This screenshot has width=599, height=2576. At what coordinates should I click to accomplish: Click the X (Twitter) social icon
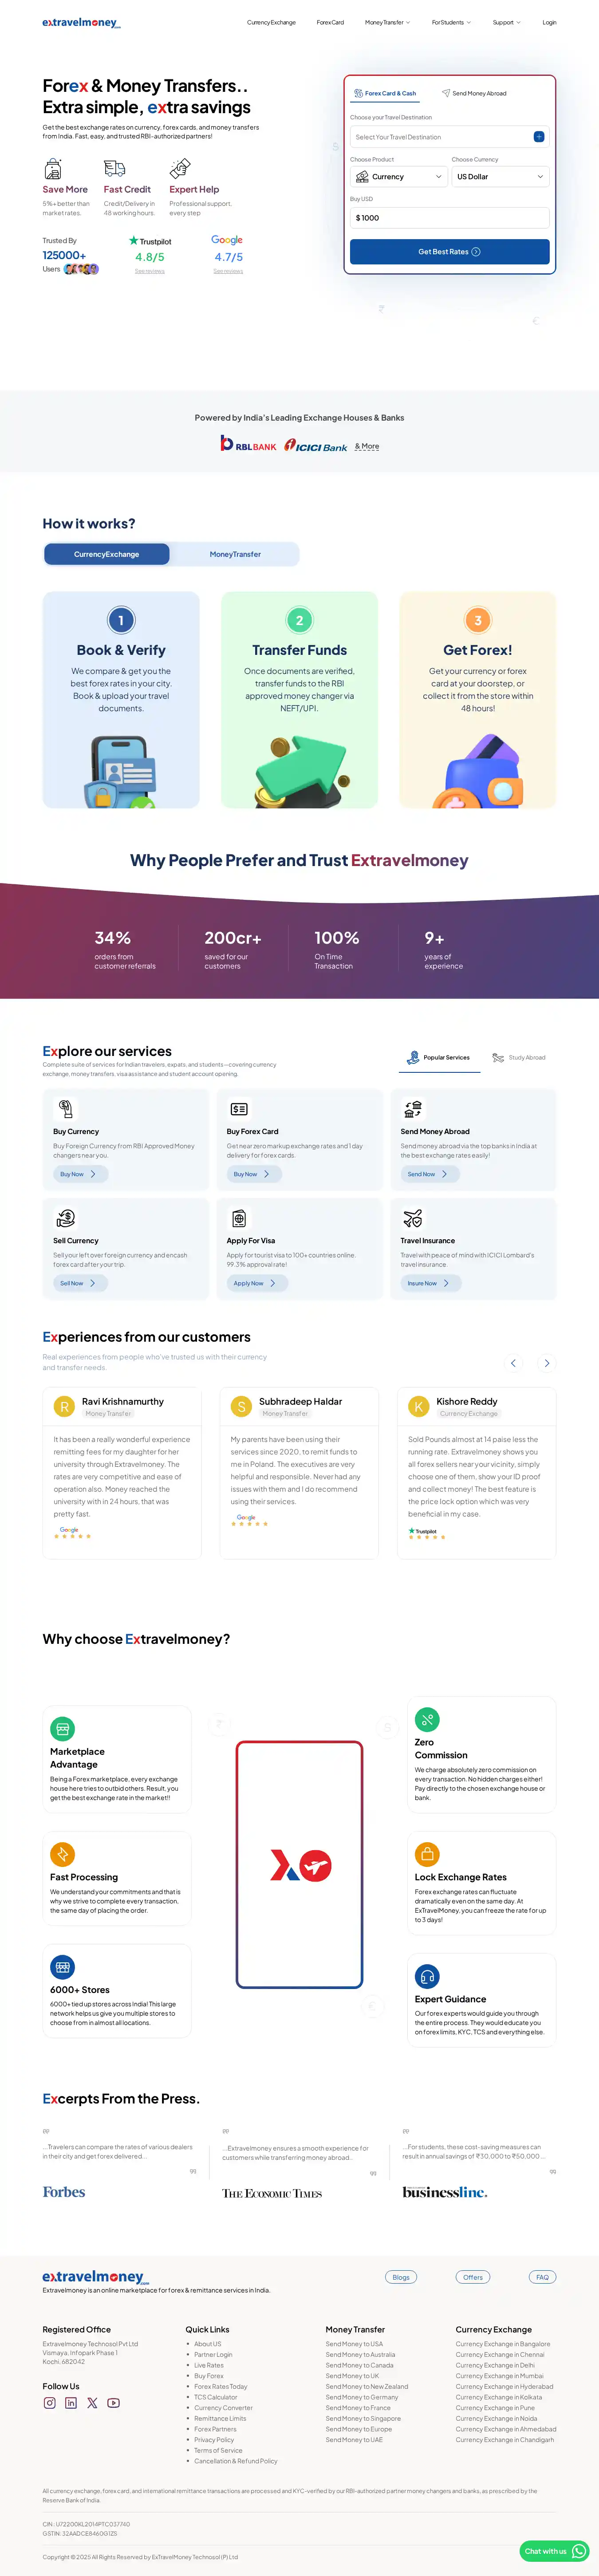click(x=92, y=2403)
